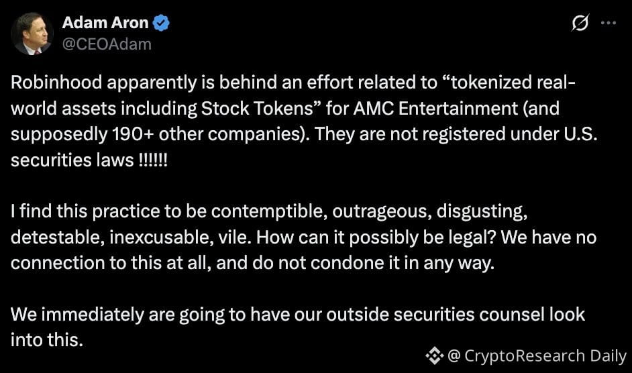Click the word Robinhood in the post

click(x=56, y=83)
